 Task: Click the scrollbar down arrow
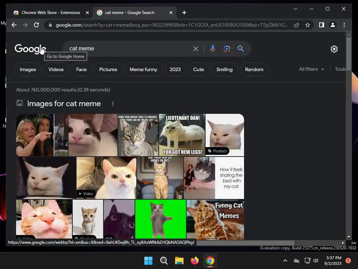click(x=349, y=237)
